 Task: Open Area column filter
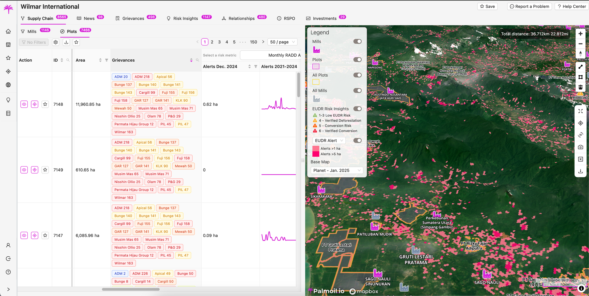(x=107, y=60)
